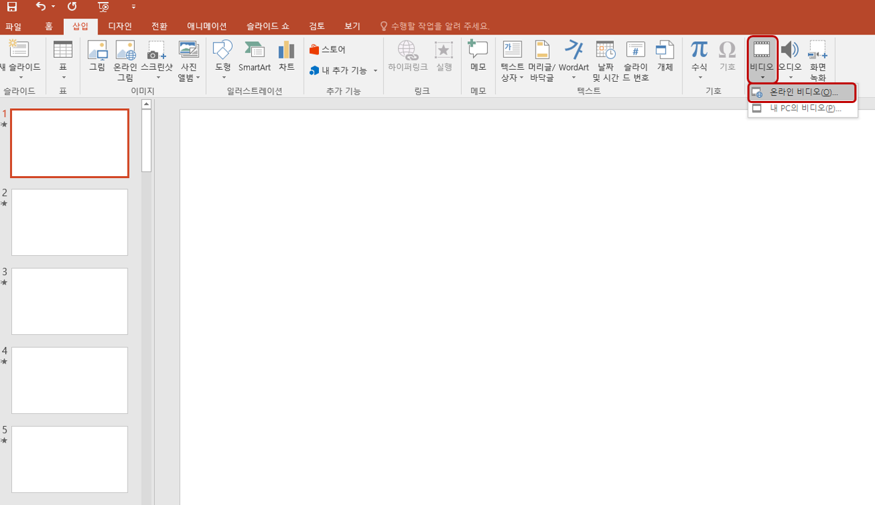Click the Save icon in quick access toolbar
Image resolution: width=875 pixels, height=505 pixels.
click(12, 7)
